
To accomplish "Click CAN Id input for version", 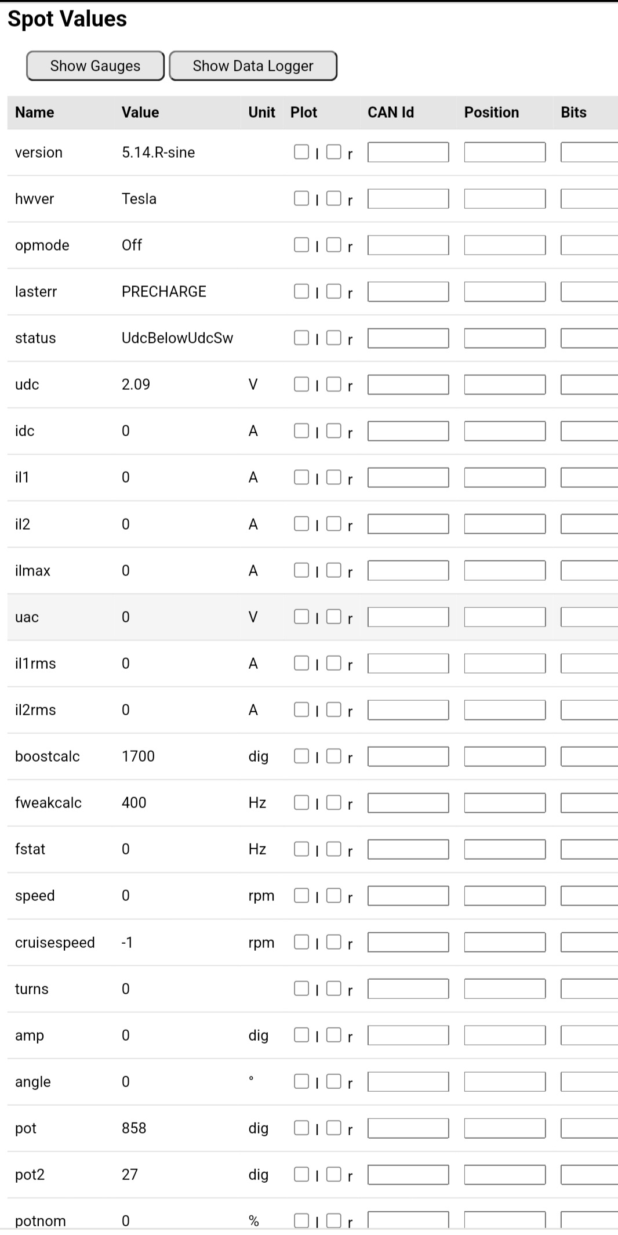I will pos(408,153).
